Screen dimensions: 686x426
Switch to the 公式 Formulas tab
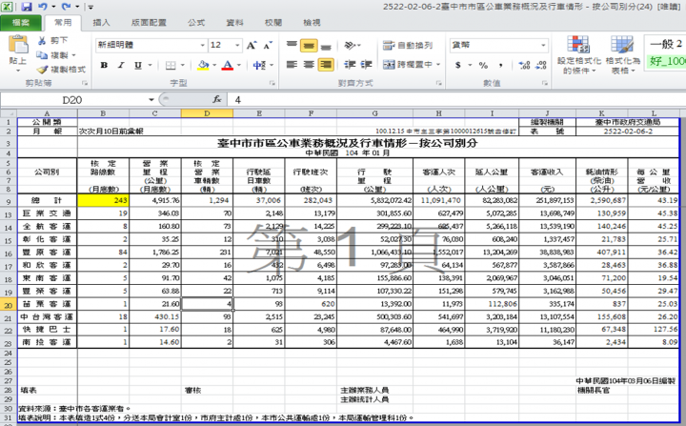(196, 23)
